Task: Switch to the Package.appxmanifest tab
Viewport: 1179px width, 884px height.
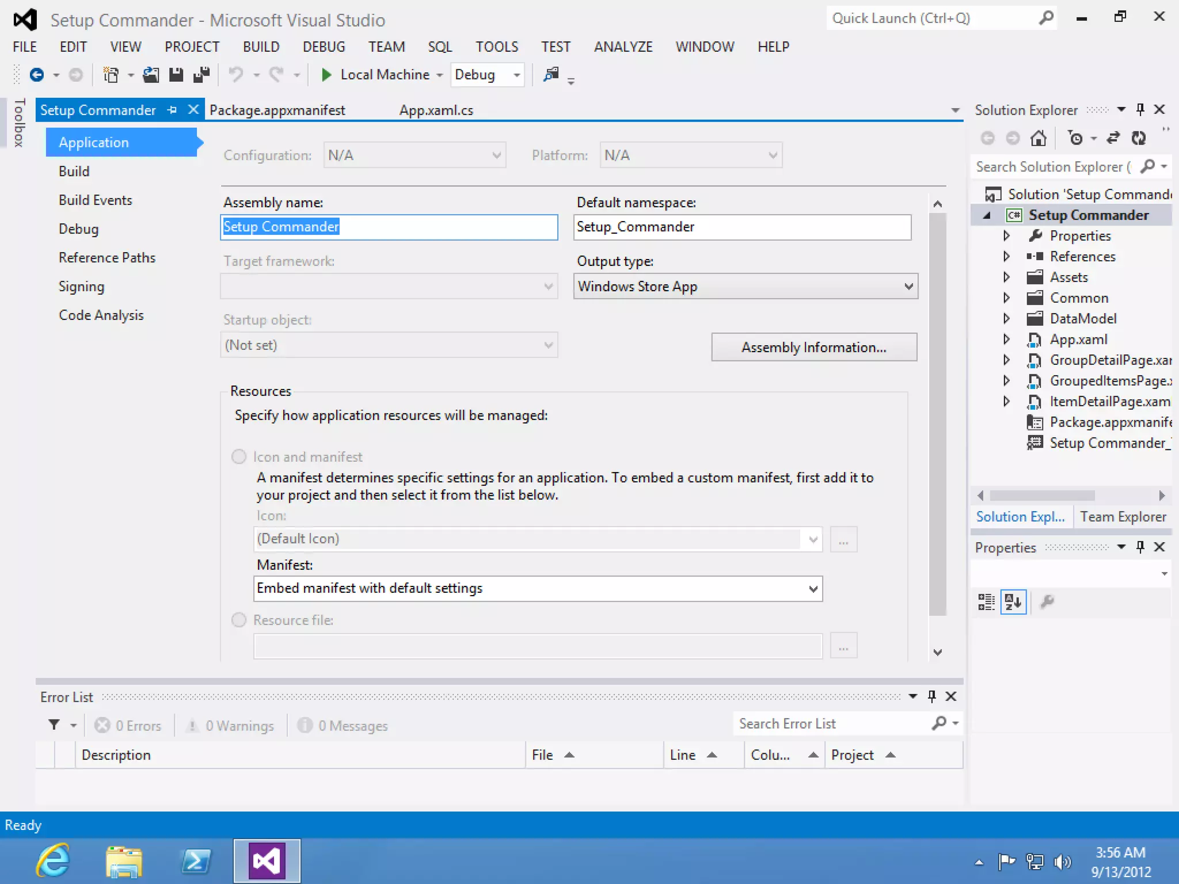Action: [277, 110]
